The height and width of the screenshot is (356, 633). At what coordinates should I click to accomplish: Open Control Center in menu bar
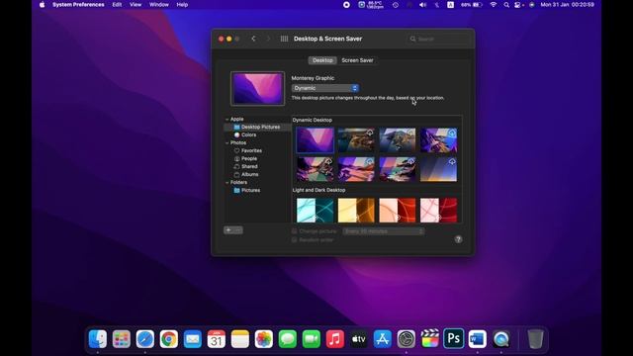point(518,5)
